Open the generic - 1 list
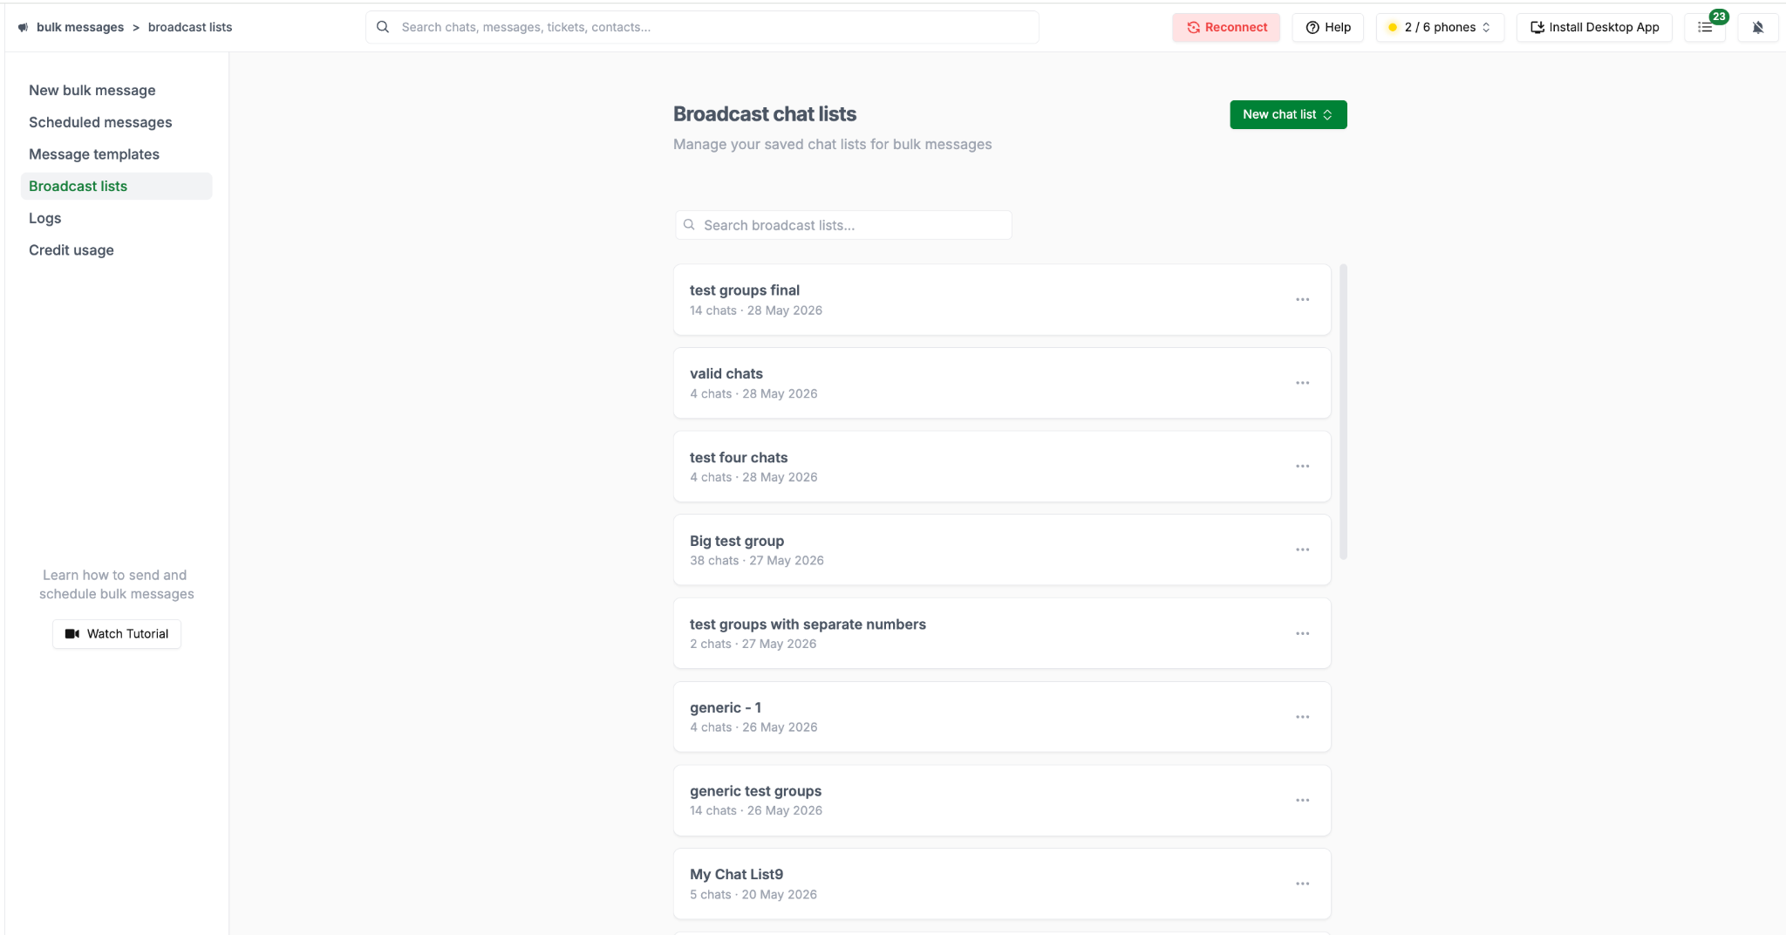1786x935 pixels. (1002, 717)
